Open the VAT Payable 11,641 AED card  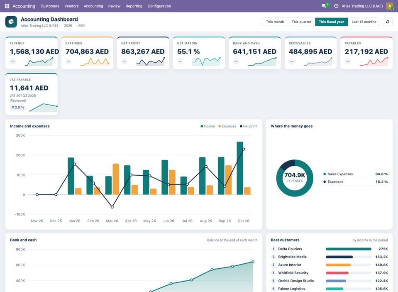click(32, 94)
